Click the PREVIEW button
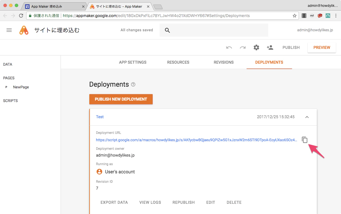The height and width of the screenshot is (214, 341). (322, 47)
